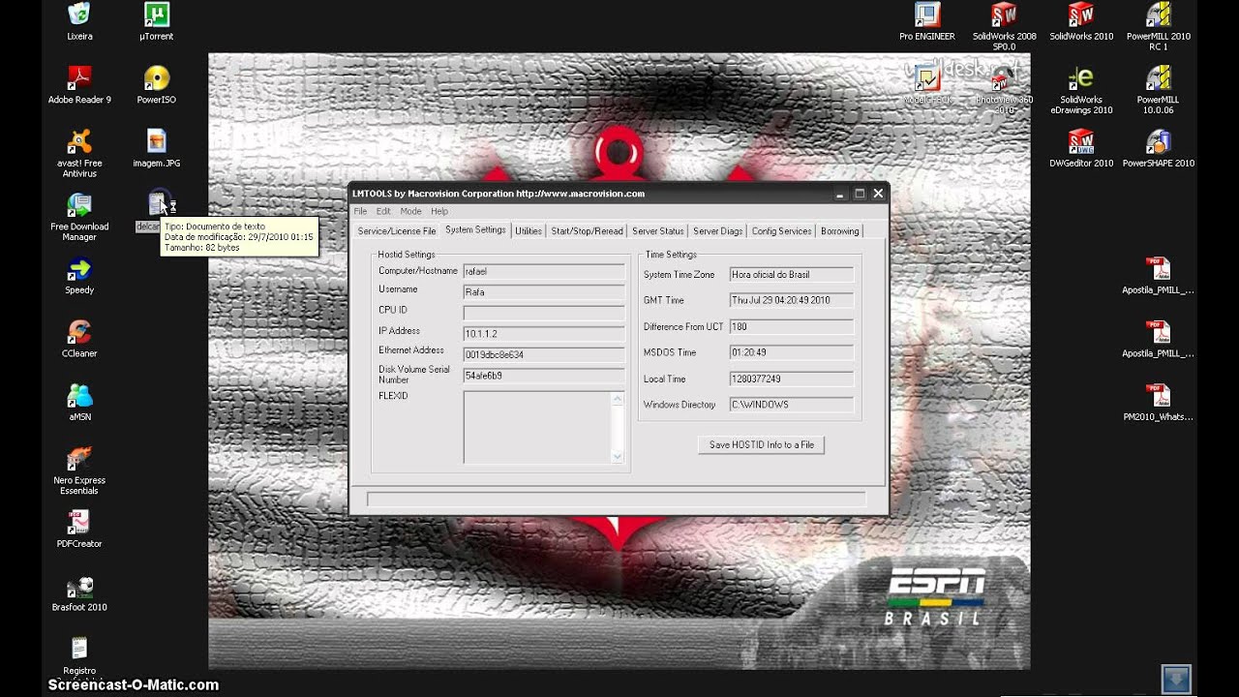Click the Windows Directory field
The height and width of the screenshot is (697, 1239).
point(792,405)
